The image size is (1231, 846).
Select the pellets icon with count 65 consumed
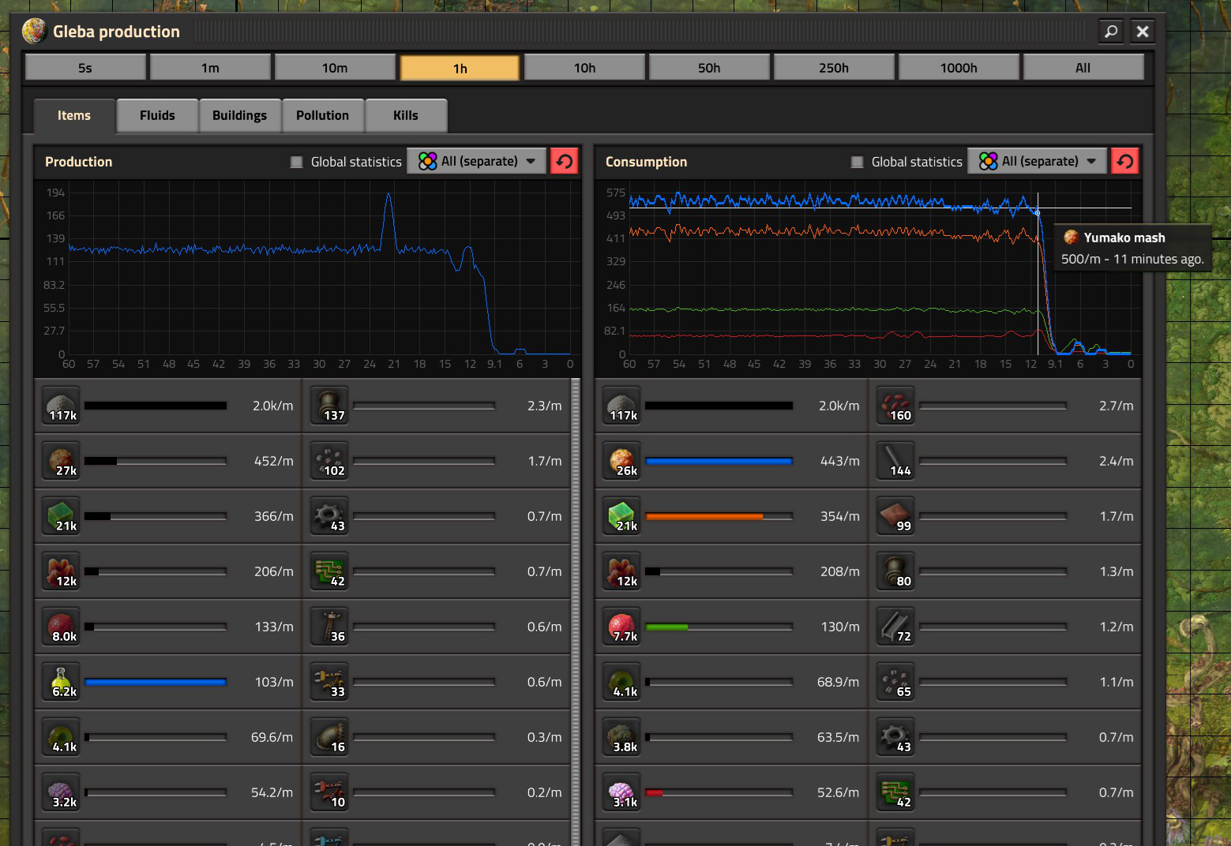[x=896, y=682]
